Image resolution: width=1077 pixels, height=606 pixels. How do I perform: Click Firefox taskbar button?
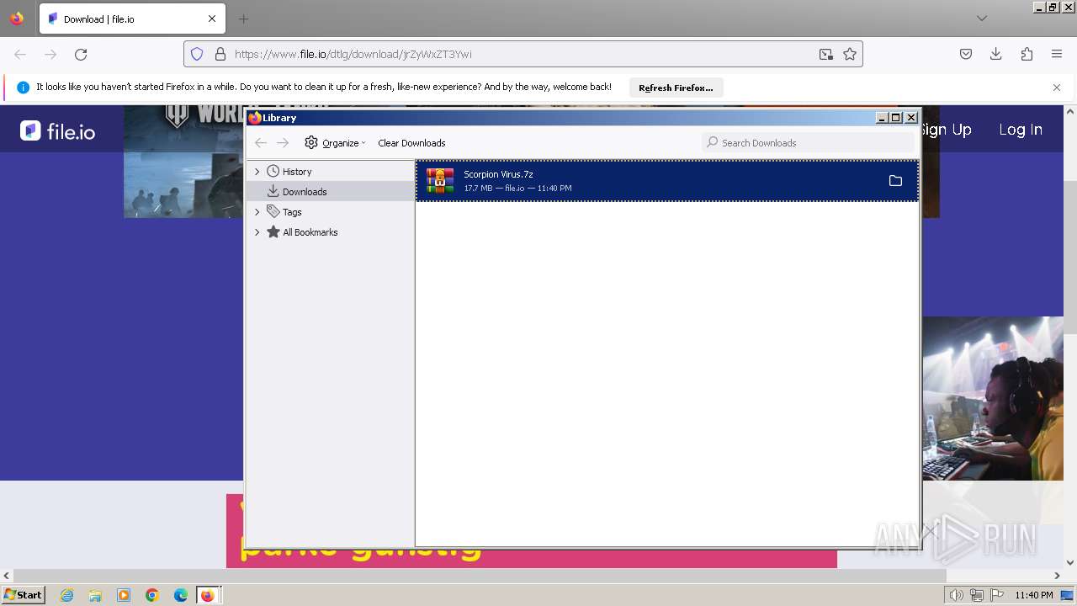[x=208, y=595]
